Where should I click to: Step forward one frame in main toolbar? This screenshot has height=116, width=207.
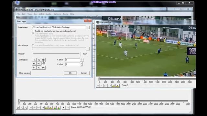[39, 108]
